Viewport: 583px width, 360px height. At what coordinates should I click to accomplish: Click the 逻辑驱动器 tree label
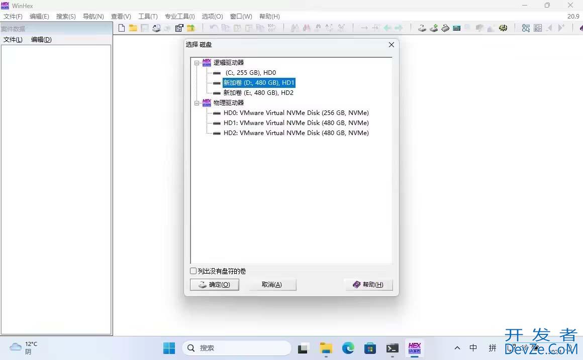pos(229,63)
